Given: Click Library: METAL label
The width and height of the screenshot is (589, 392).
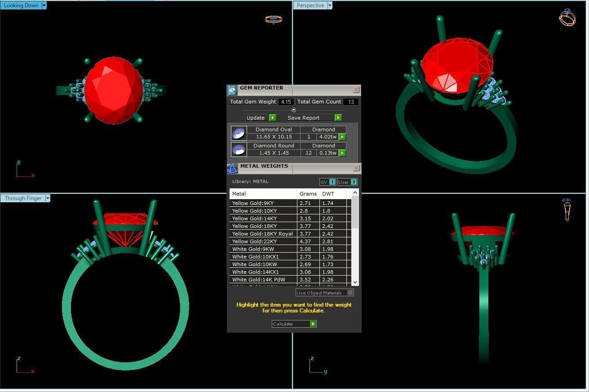Looking at the screenshot, I should (x=250, y=182).
